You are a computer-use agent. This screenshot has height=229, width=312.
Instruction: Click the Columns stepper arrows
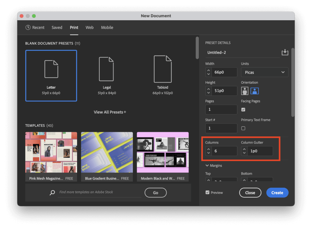click(x=208, y=151)
